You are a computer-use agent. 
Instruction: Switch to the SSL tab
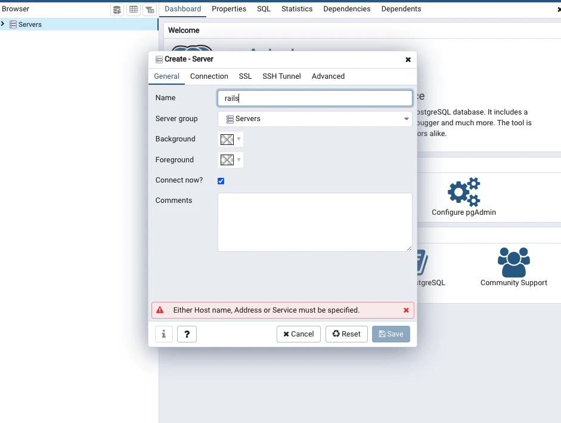click(246, 76)
